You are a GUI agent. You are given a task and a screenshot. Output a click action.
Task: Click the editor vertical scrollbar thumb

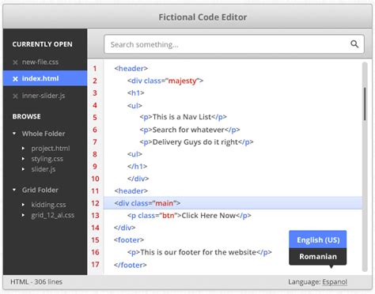pyautogui.click(x=365, y=104)
